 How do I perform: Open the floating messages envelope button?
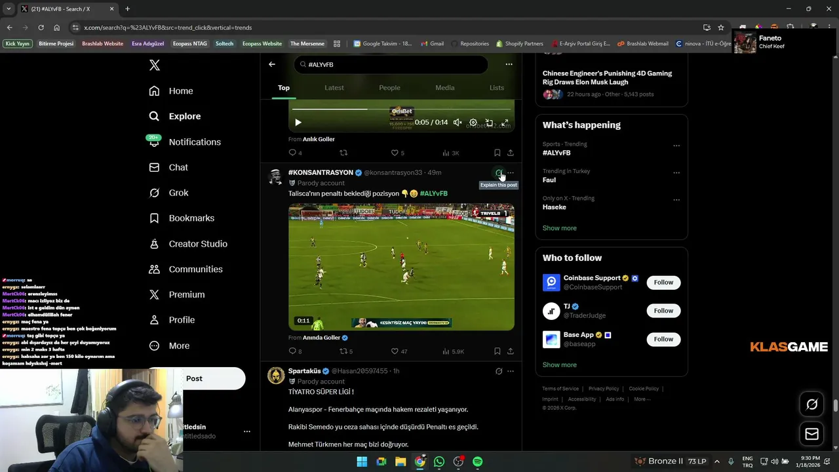coord(811,434)
